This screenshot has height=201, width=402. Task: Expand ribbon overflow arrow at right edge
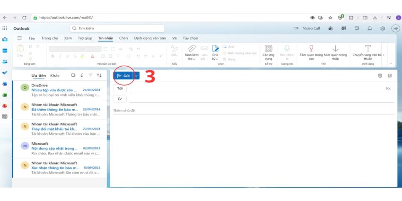[384, 55]
